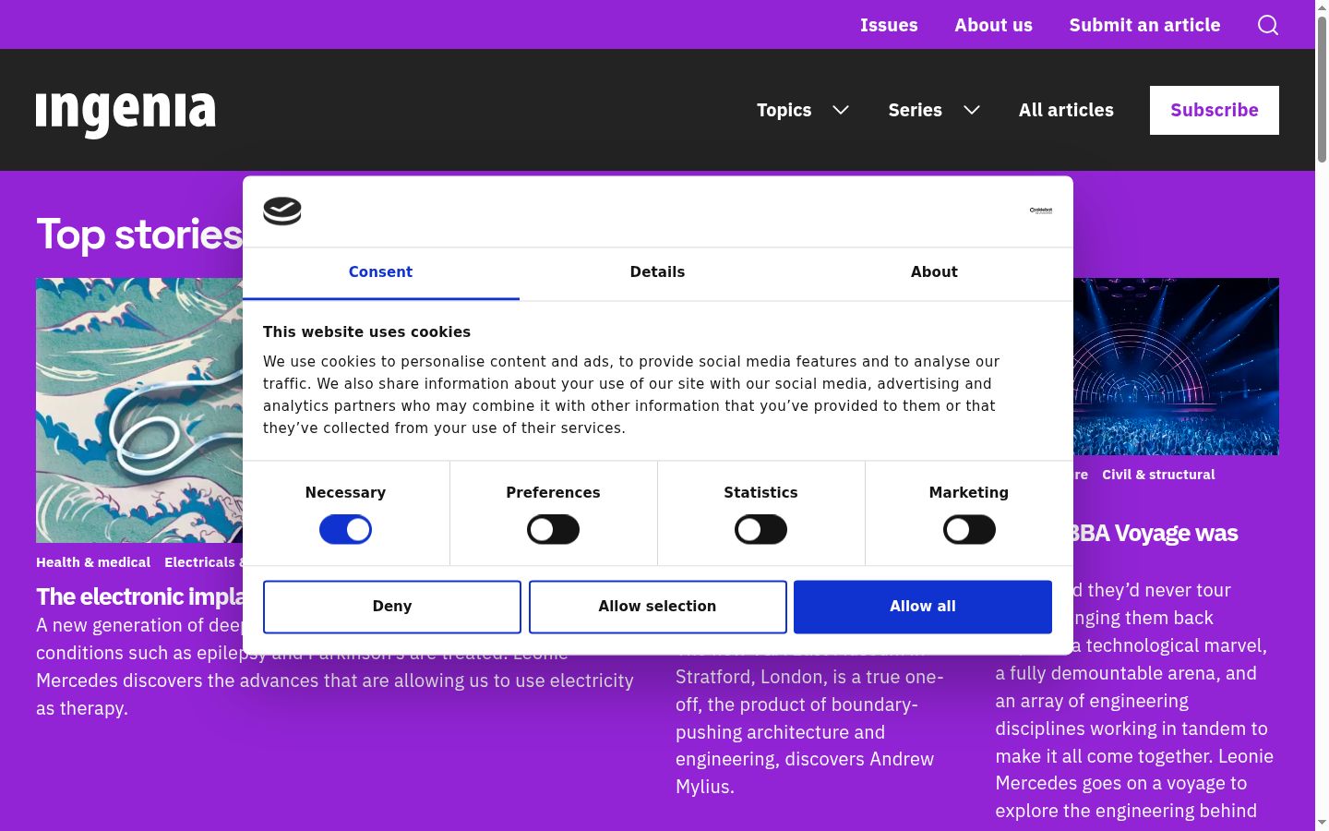The height and width of the screenshot is (831, 1329).
Task: Open the Issues menu link
Action: [889, 25]
